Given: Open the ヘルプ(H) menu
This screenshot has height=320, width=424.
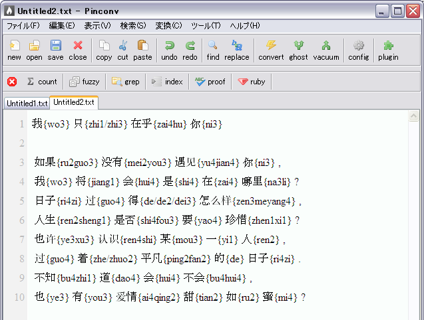Looking at the screenshot, I should [x=245, y=26].
